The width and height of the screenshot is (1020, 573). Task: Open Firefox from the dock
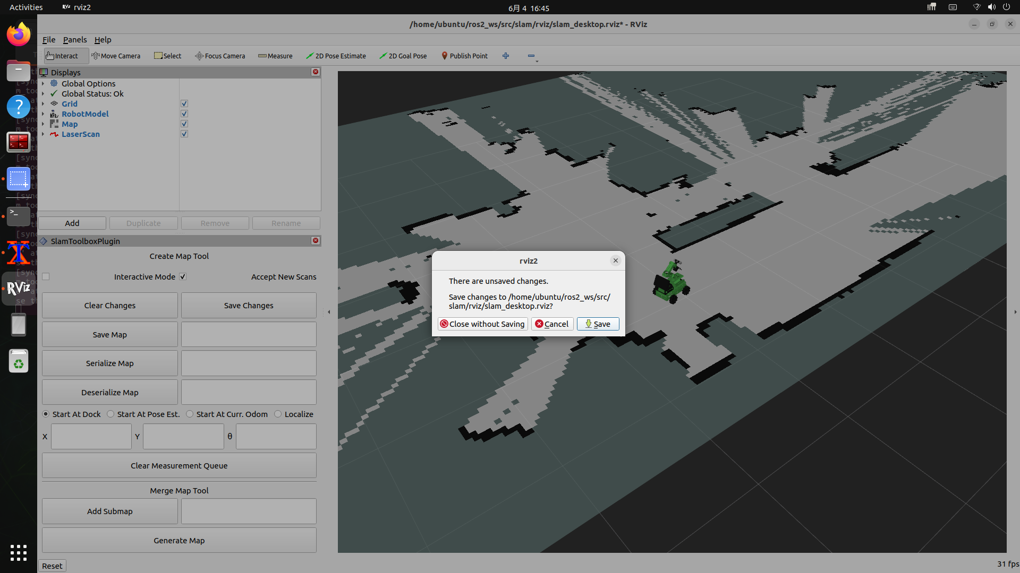[19, 34]
